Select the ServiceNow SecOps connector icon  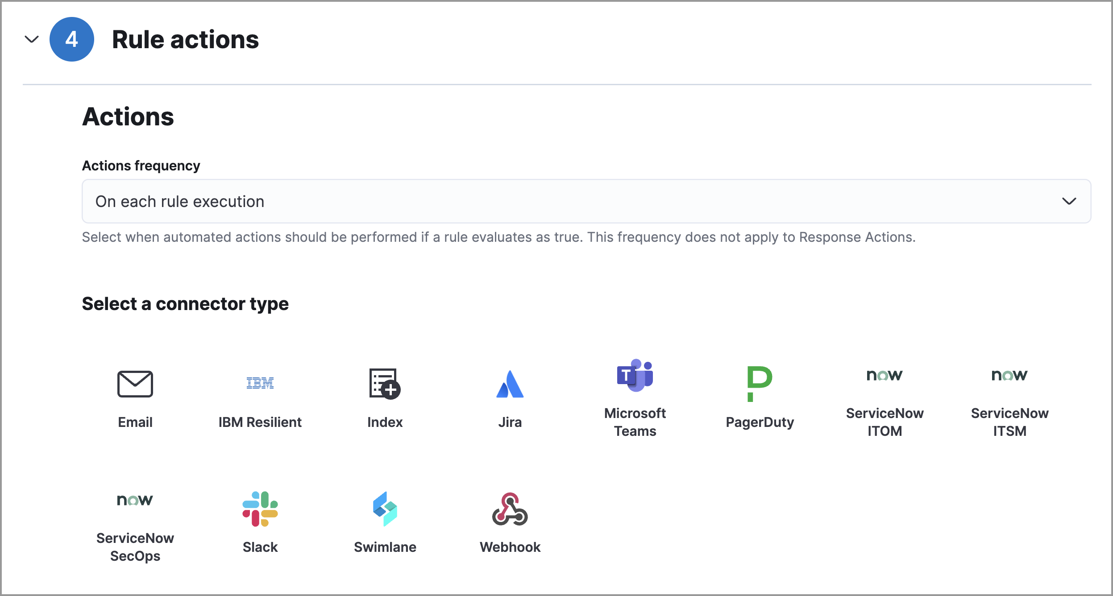(135, 500)
